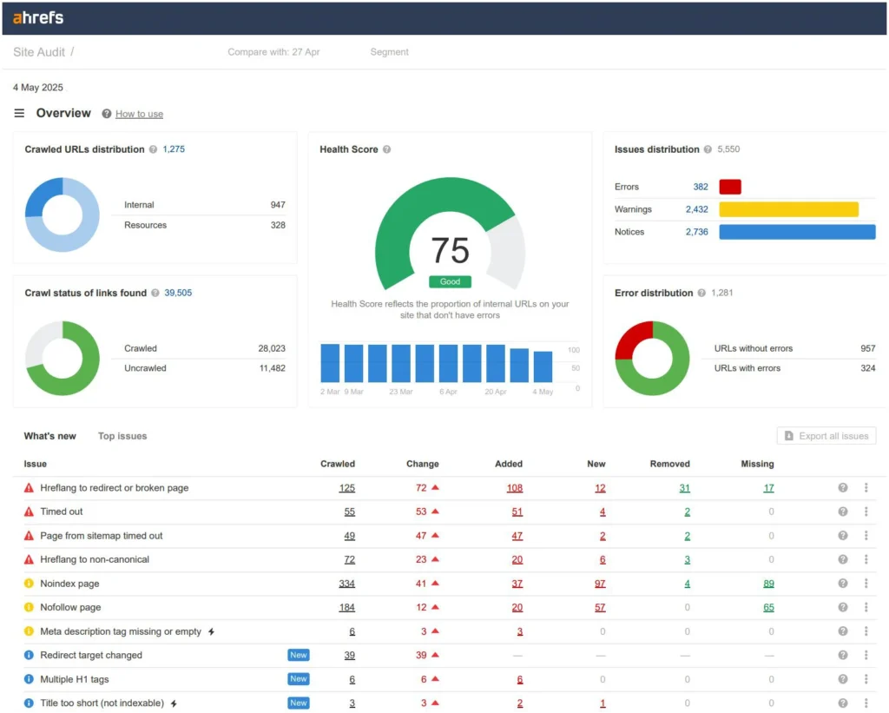Click the yellow Warnings bar
This screenshot has height=713, width=889.
coord(788,209)
